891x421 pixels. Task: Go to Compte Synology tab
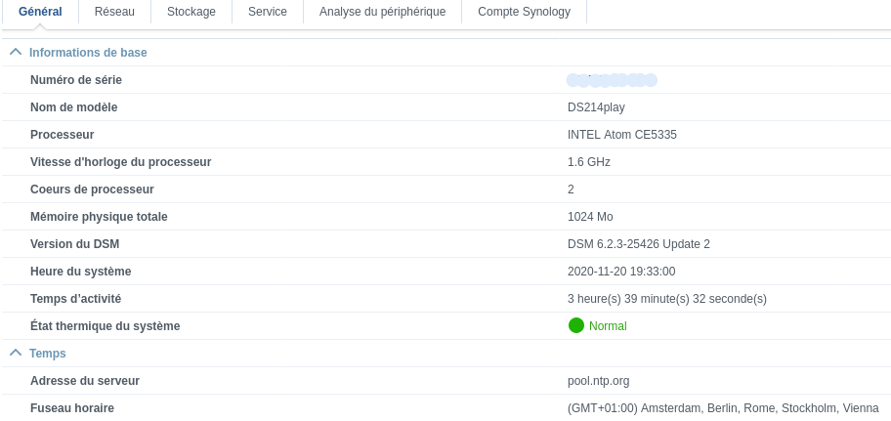click(524, 12)
